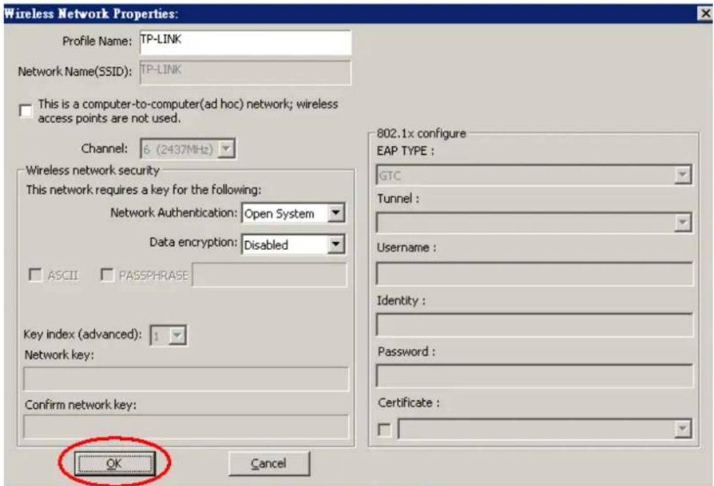The height and width of the screenshot is (486, 714).
Task: Click the 'Wireless network security' group label
Action: tap(93, 170)
